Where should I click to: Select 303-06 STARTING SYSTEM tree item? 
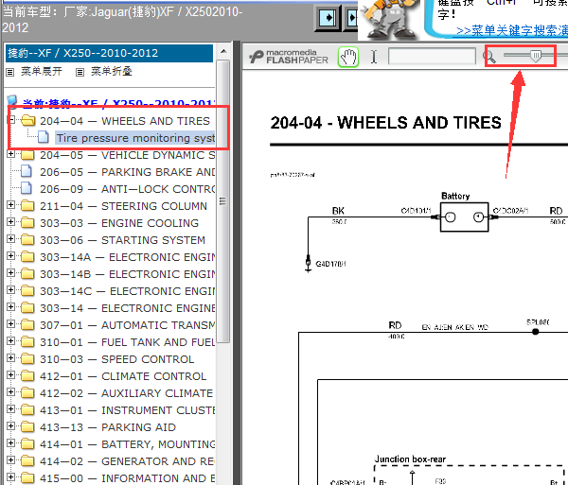coord(122,240)
